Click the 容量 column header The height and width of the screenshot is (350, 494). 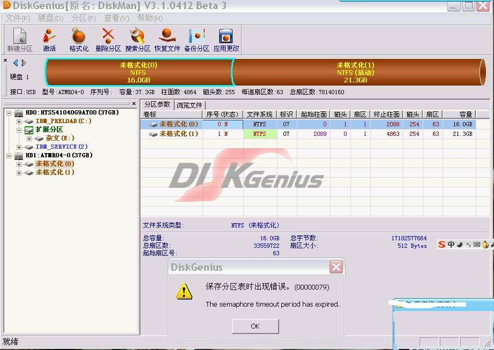pyautogui.click(x=459, y=114)
